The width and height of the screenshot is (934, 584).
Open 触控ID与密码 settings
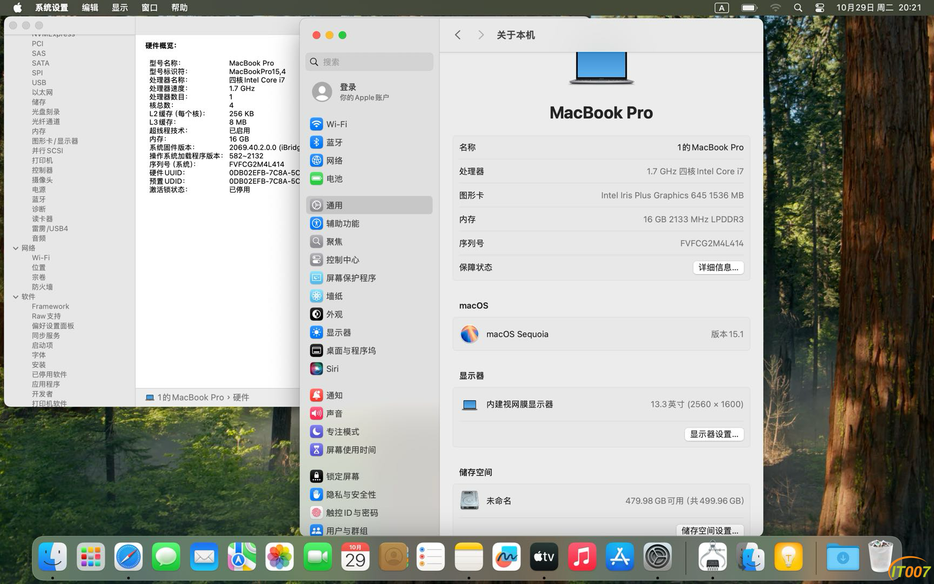[369, 513]
